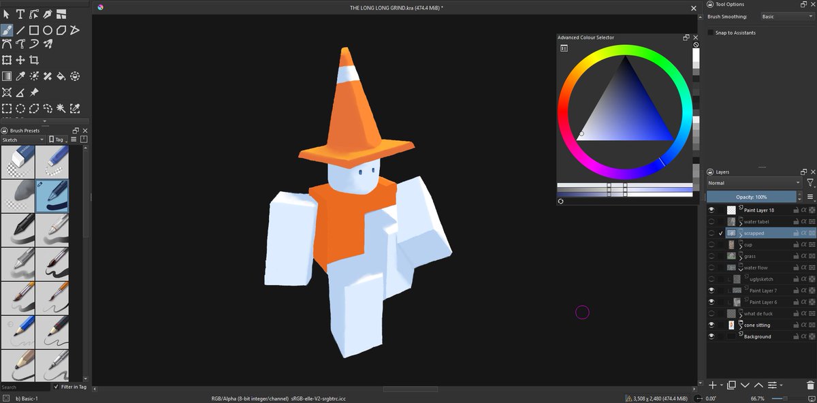Select the Assistant tool

click(7, 92)
